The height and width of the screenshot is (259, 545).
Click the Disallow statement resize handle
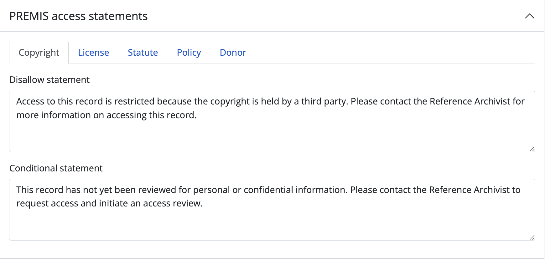pyautogui.click(x=532, y=149)
